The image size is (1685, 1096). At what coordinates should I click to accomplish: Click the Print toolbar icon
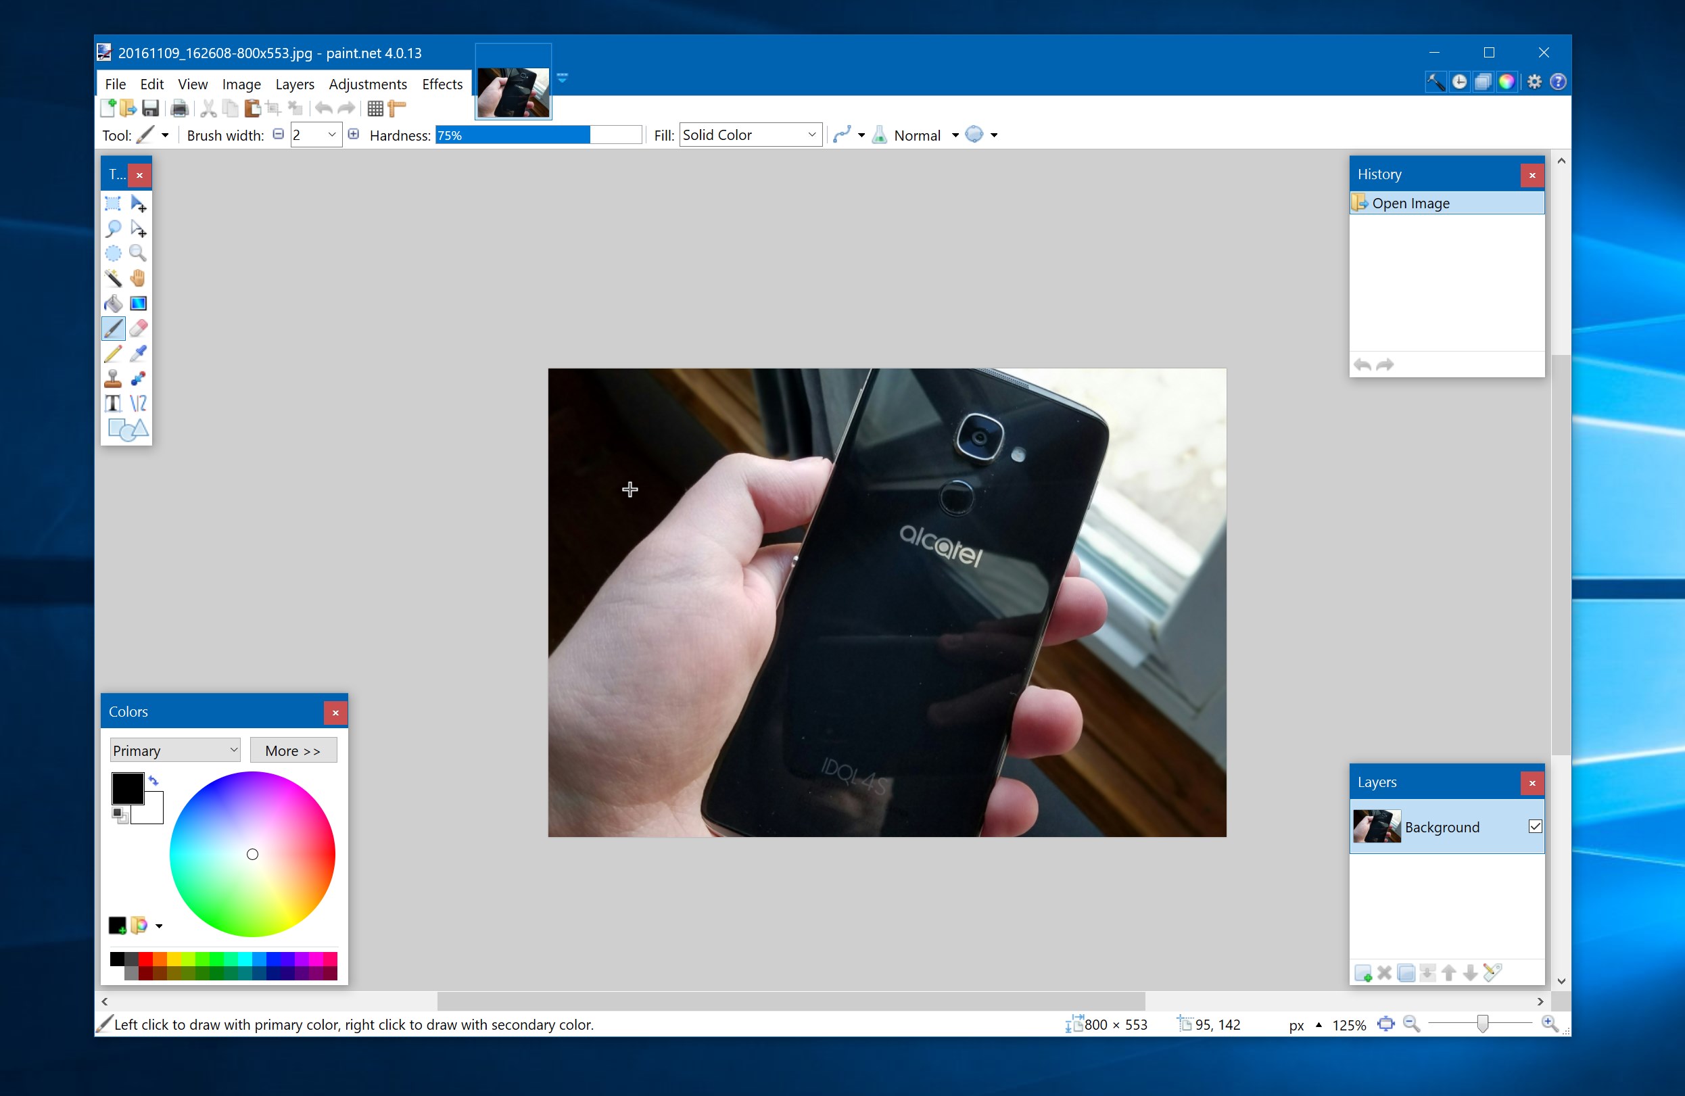point(180,108)
